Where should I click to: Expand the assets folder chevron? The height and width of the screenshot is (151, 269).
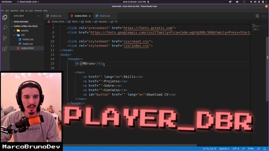[x=14, y=31]
